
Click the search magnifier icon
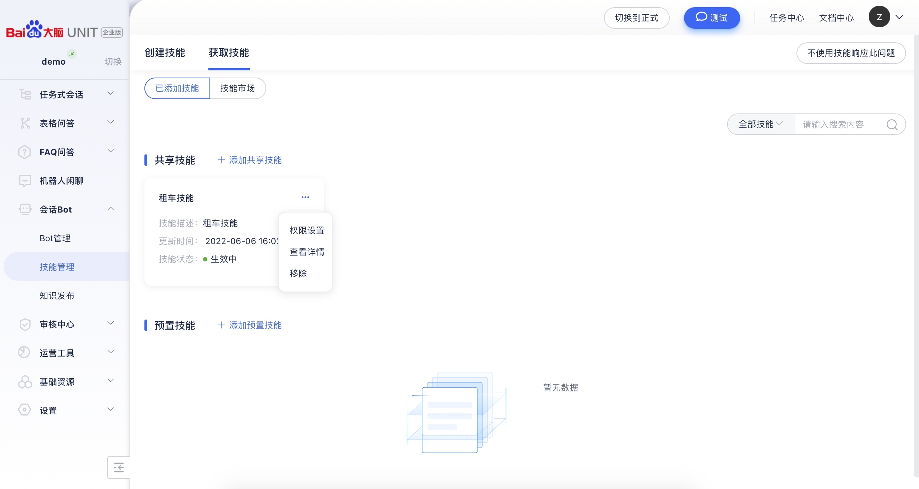pyautogui.click(x=892, y=125)
